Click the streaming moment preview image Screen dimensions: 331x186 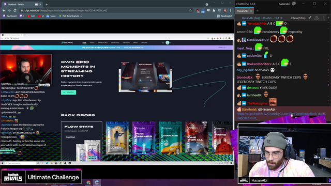[145, 77]
